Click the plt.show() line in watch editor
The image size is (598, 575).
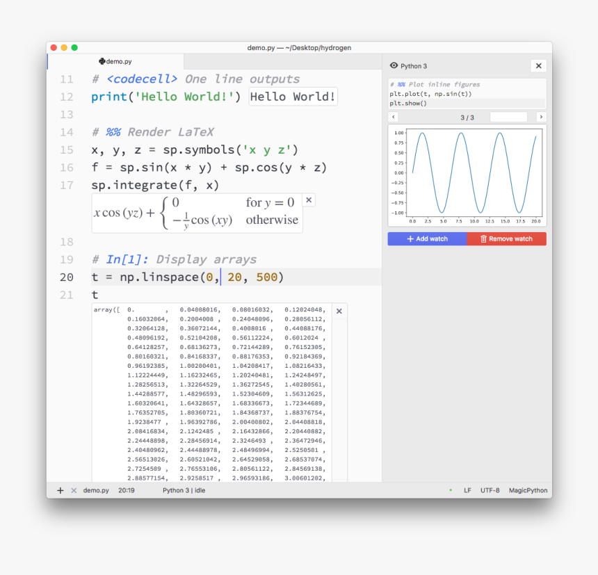(409, 103)
